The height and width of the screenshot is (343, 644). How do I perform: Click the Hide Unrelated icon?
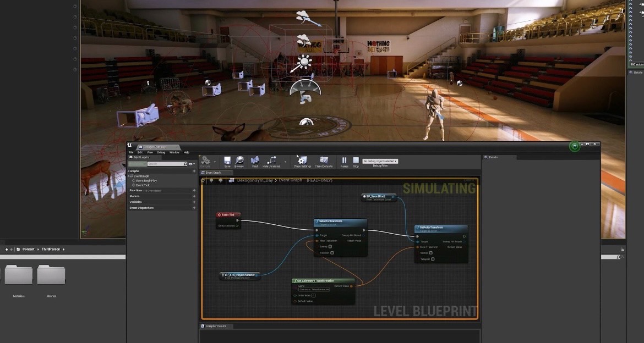click(x=271, y=161)
